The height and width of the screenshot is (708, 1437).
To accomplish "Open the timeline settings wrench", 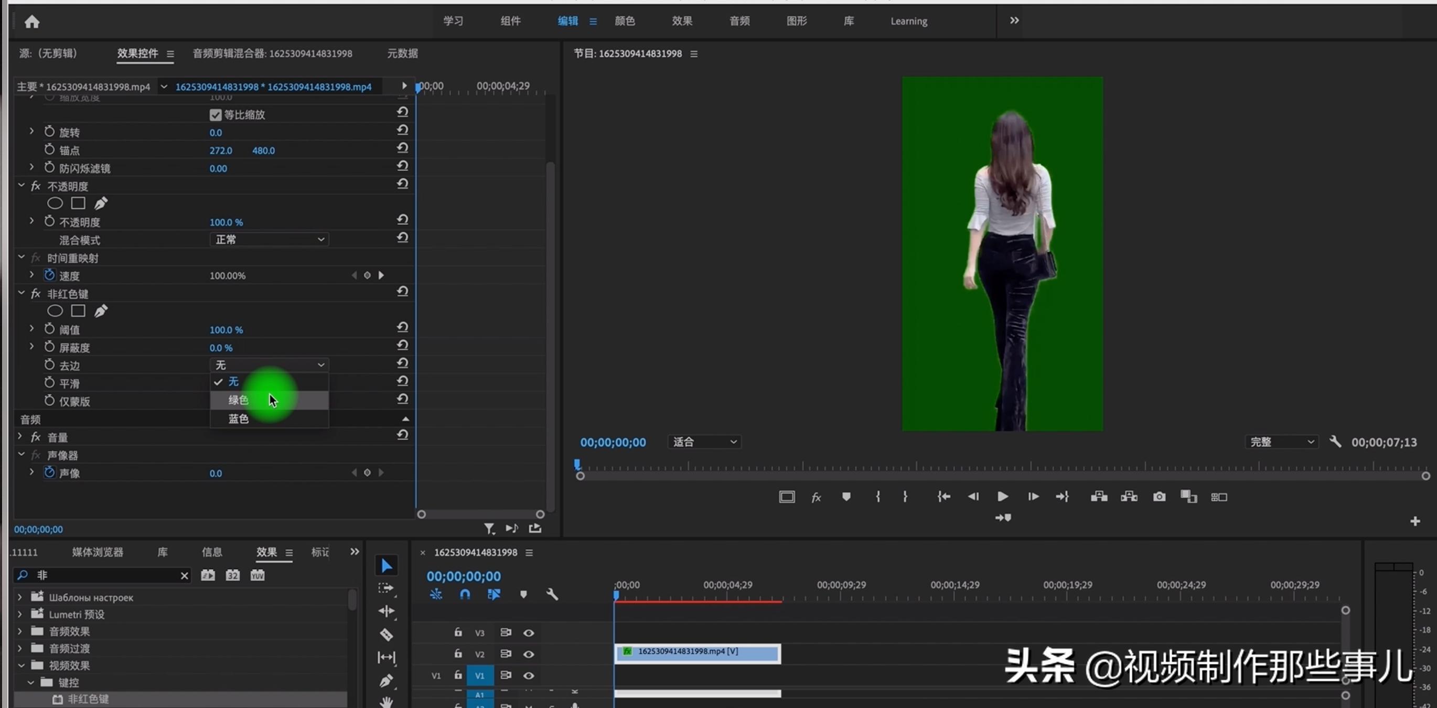I will coord(552,594).
